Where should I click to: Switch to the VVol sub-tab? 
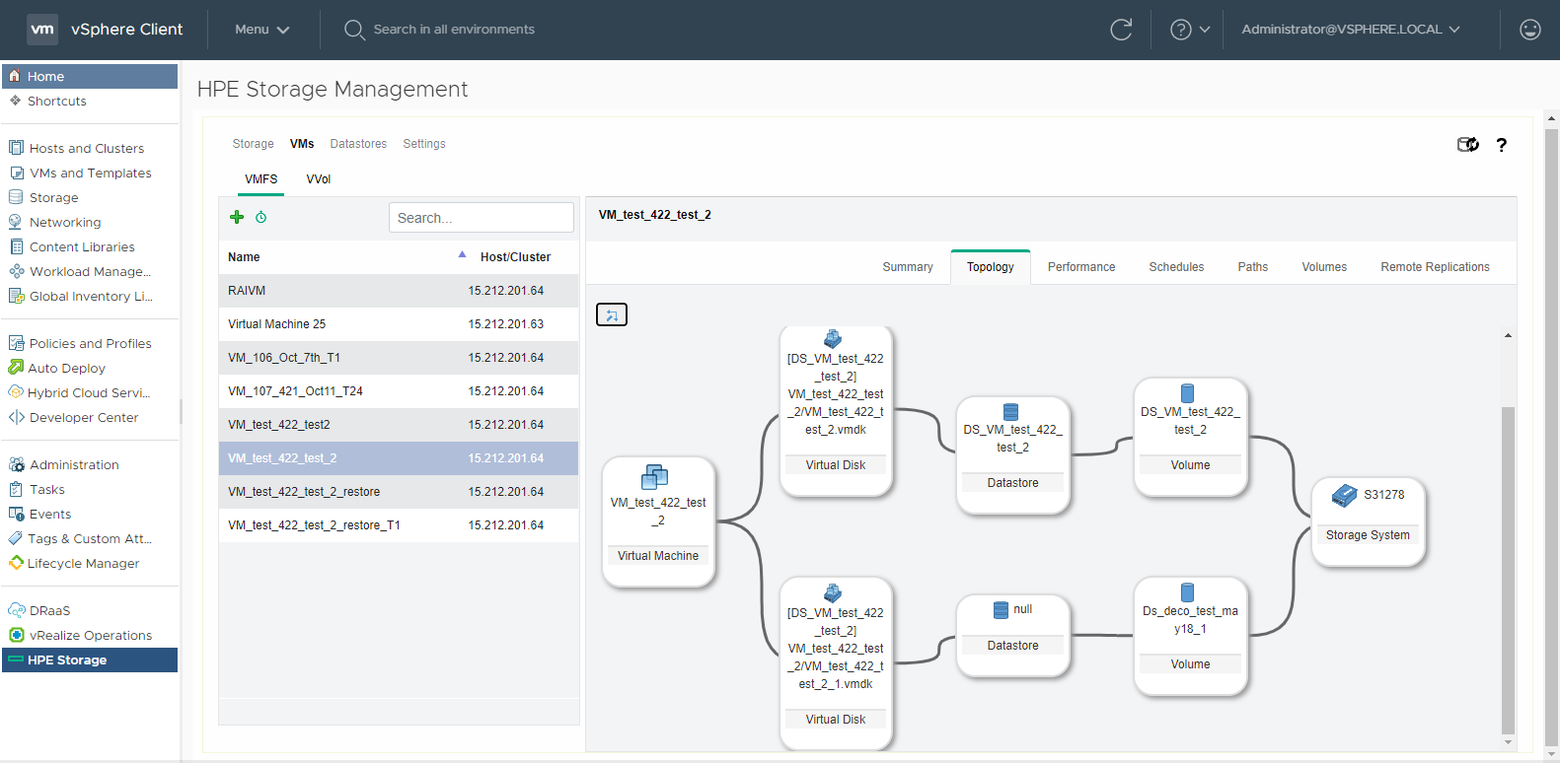point(318,179)
